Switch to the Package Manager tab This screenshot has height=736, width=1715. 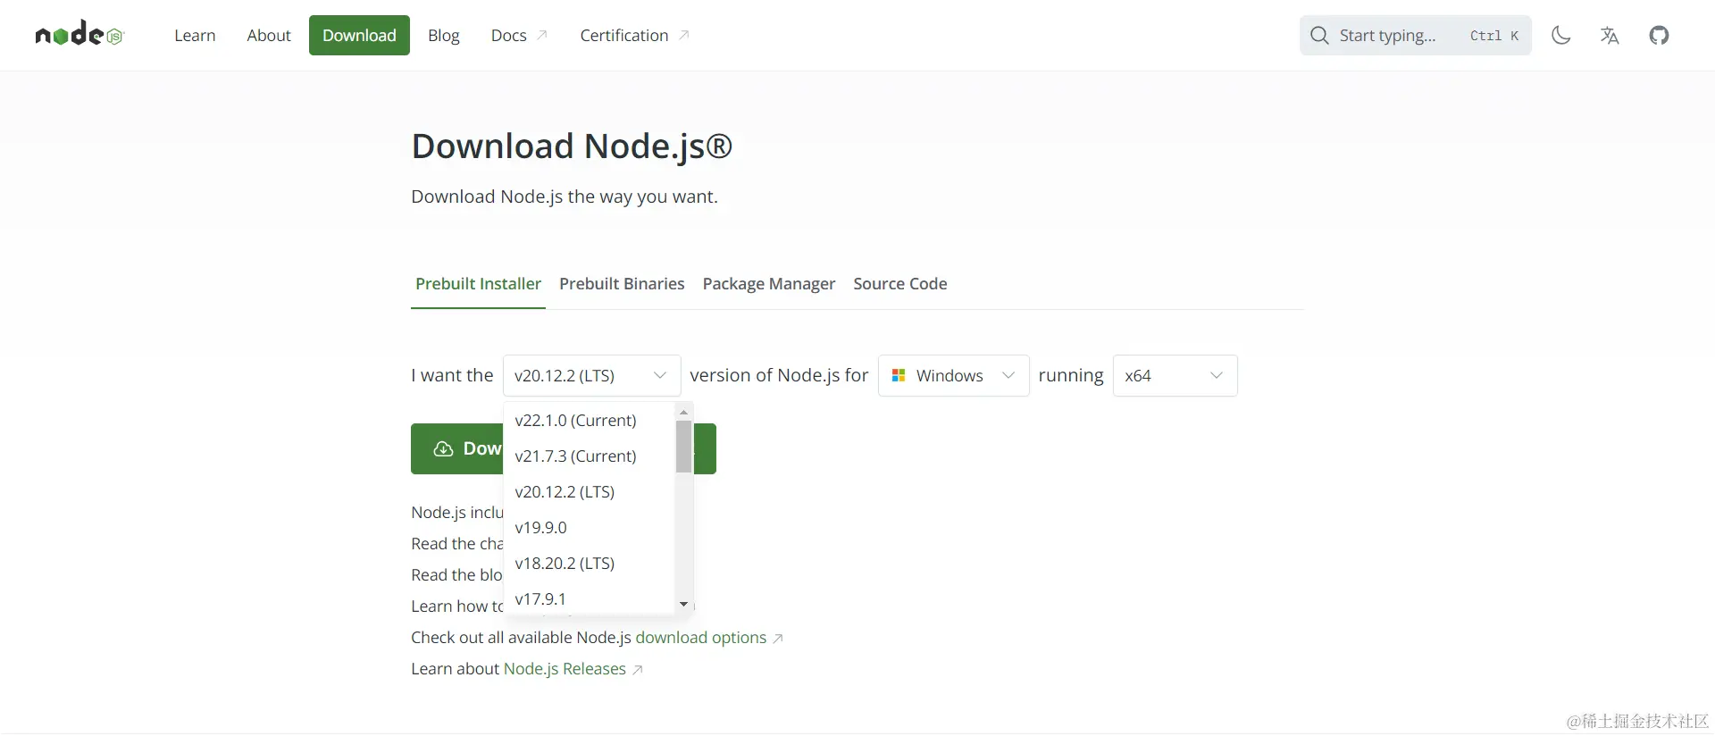[x=768, y=284]
